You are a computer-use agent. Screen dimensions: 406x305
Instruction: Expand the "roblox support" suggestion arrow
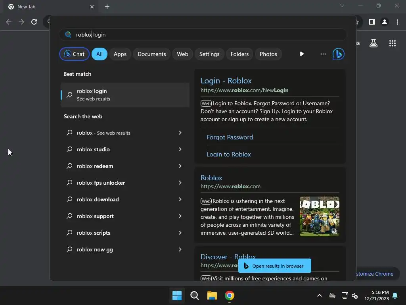(x=180, y=216)
